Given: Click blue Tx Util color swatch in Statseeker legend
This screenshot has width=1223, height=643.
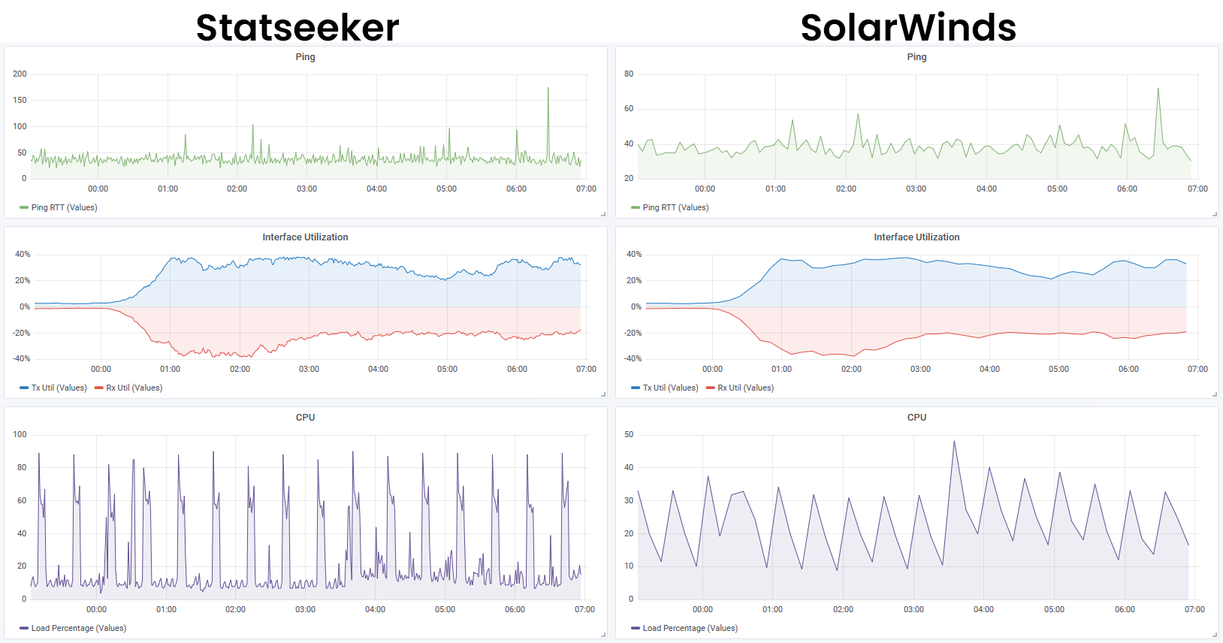Looking at the screenshot, I should click(x=24, y=388).
